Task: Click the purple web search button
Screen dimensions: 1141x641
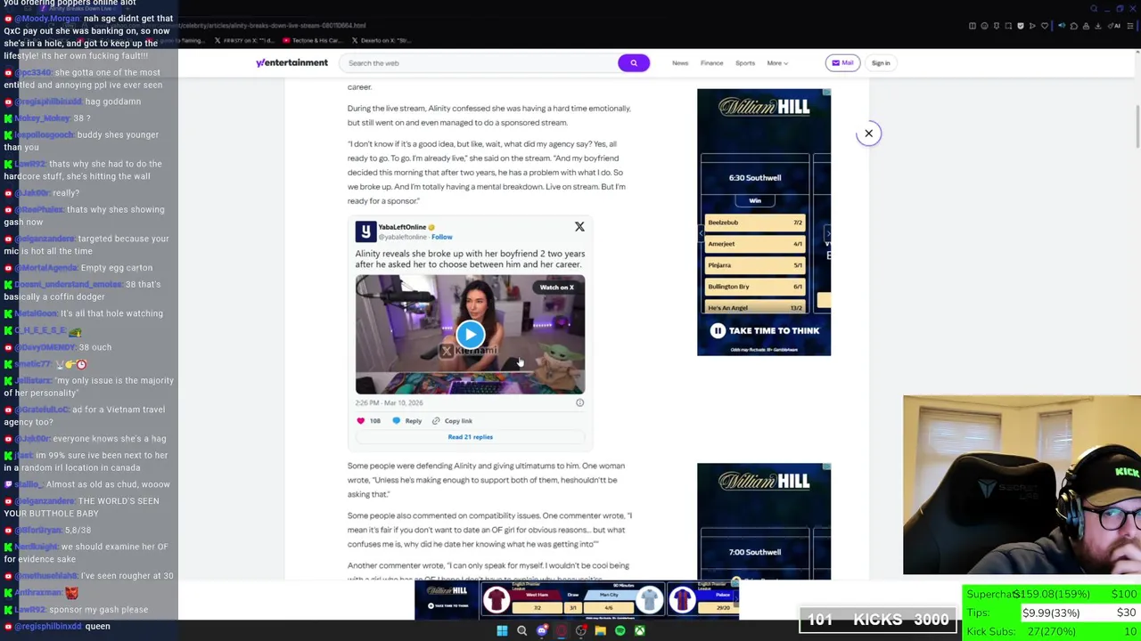Action: click(x=633, y=62)
